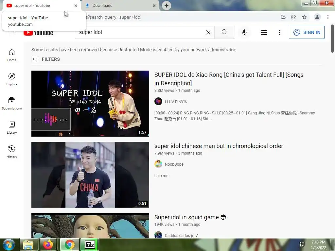Click the 'help me.' description text
335x251 pixels.
pos(162,176)
